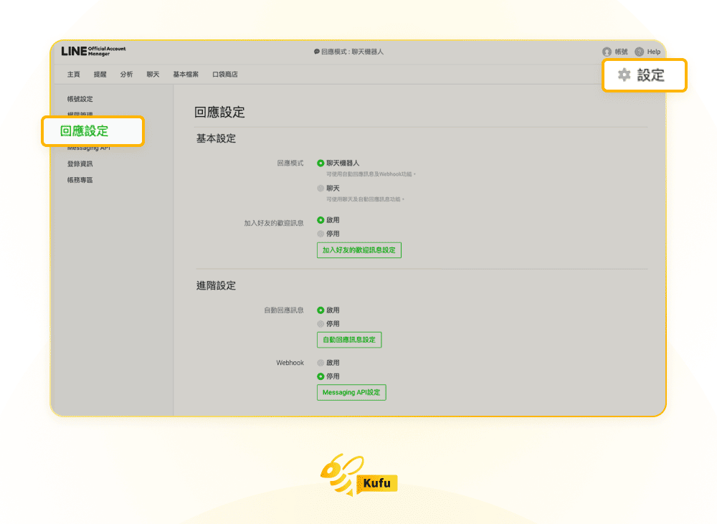Click the 加入好友的歡迎訊息設定 button
717x524 pixels.
tap(359, 249)
